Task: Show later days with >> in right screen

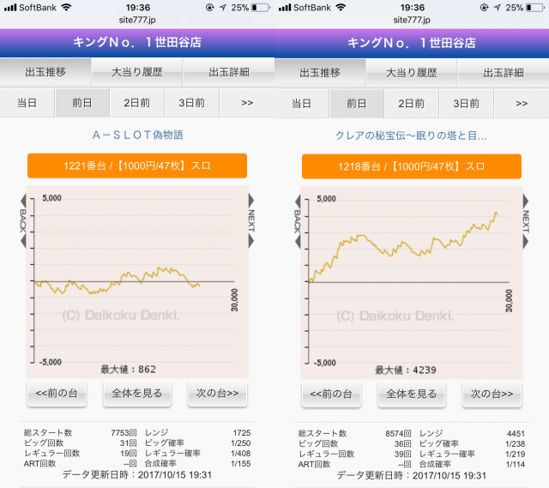Action: click(522, 103)
